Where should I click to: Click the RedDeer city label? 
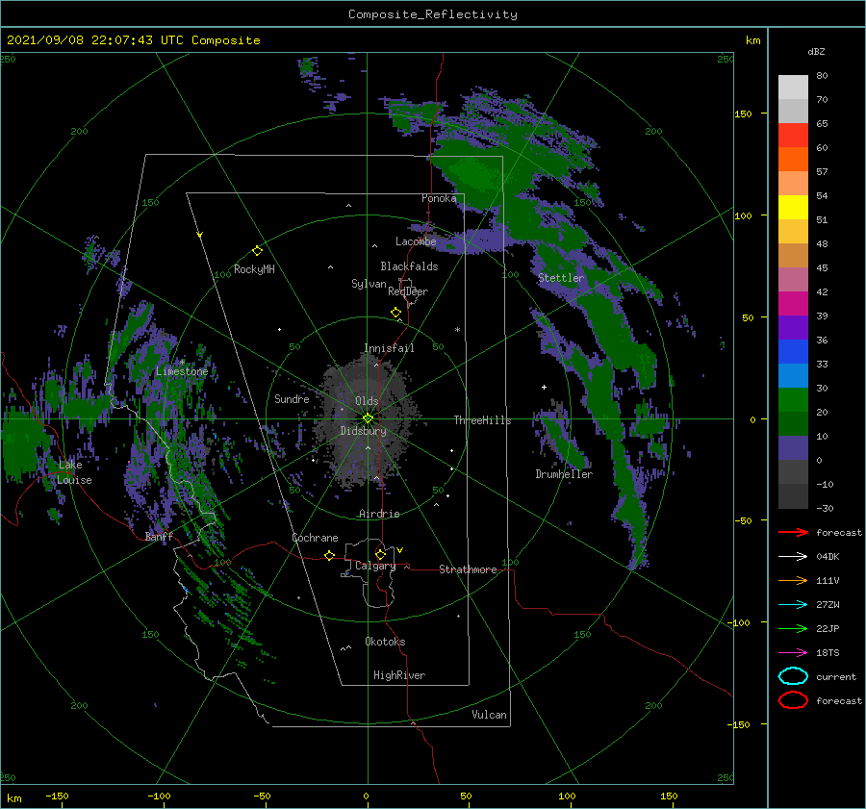tap(408, 291)
